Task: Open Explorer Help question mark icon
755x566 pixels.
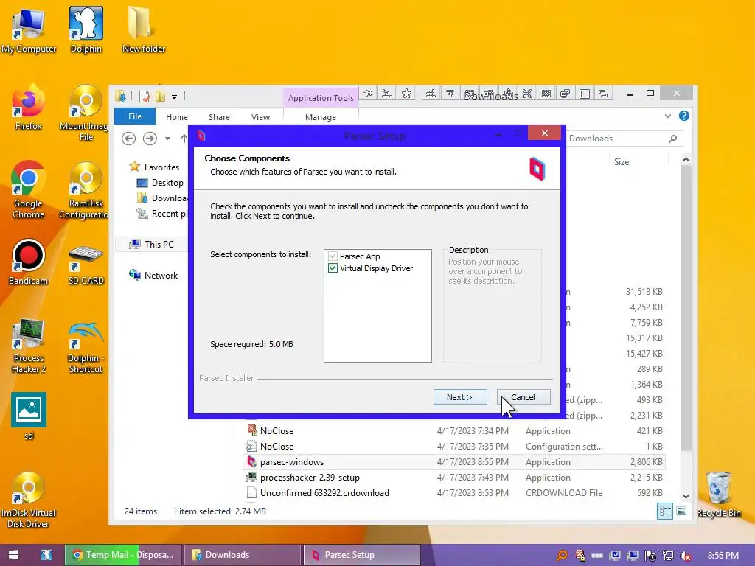Action: [x=683, y=116]
